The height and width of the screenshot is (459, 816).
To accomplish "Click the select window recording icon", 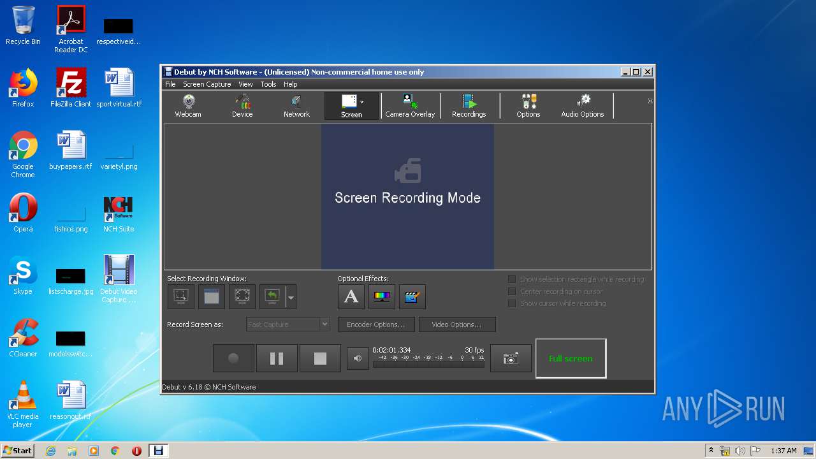I will click(212, 296).
